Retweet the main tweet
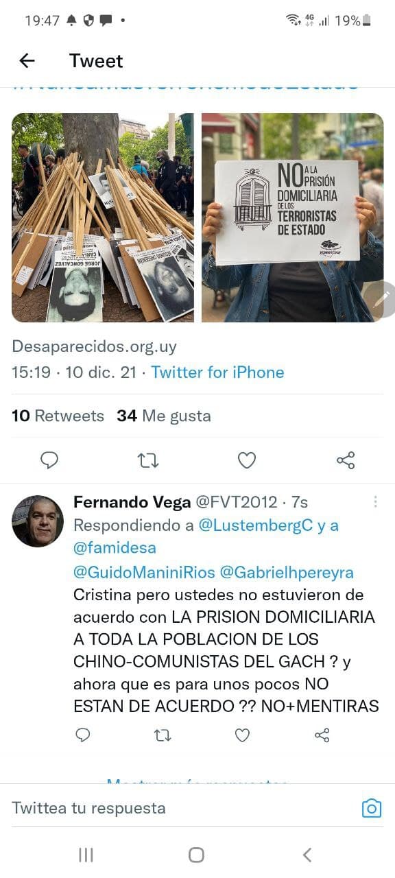This screenshot has height=878, width=395. [x=148, y=460]
